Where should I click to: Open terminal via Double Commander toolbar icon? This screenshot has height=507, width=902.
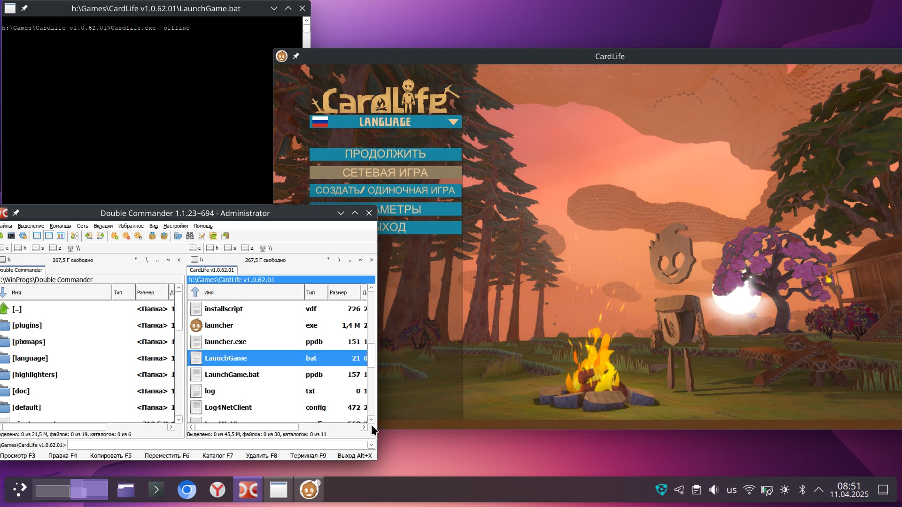pyautogui.click(x=11, y=236)
